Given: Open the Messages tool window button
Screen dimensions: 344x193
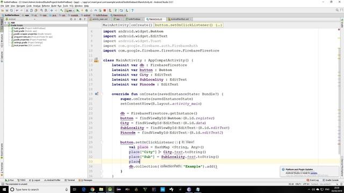Looking at the screenshot, I should coord(86,180).
